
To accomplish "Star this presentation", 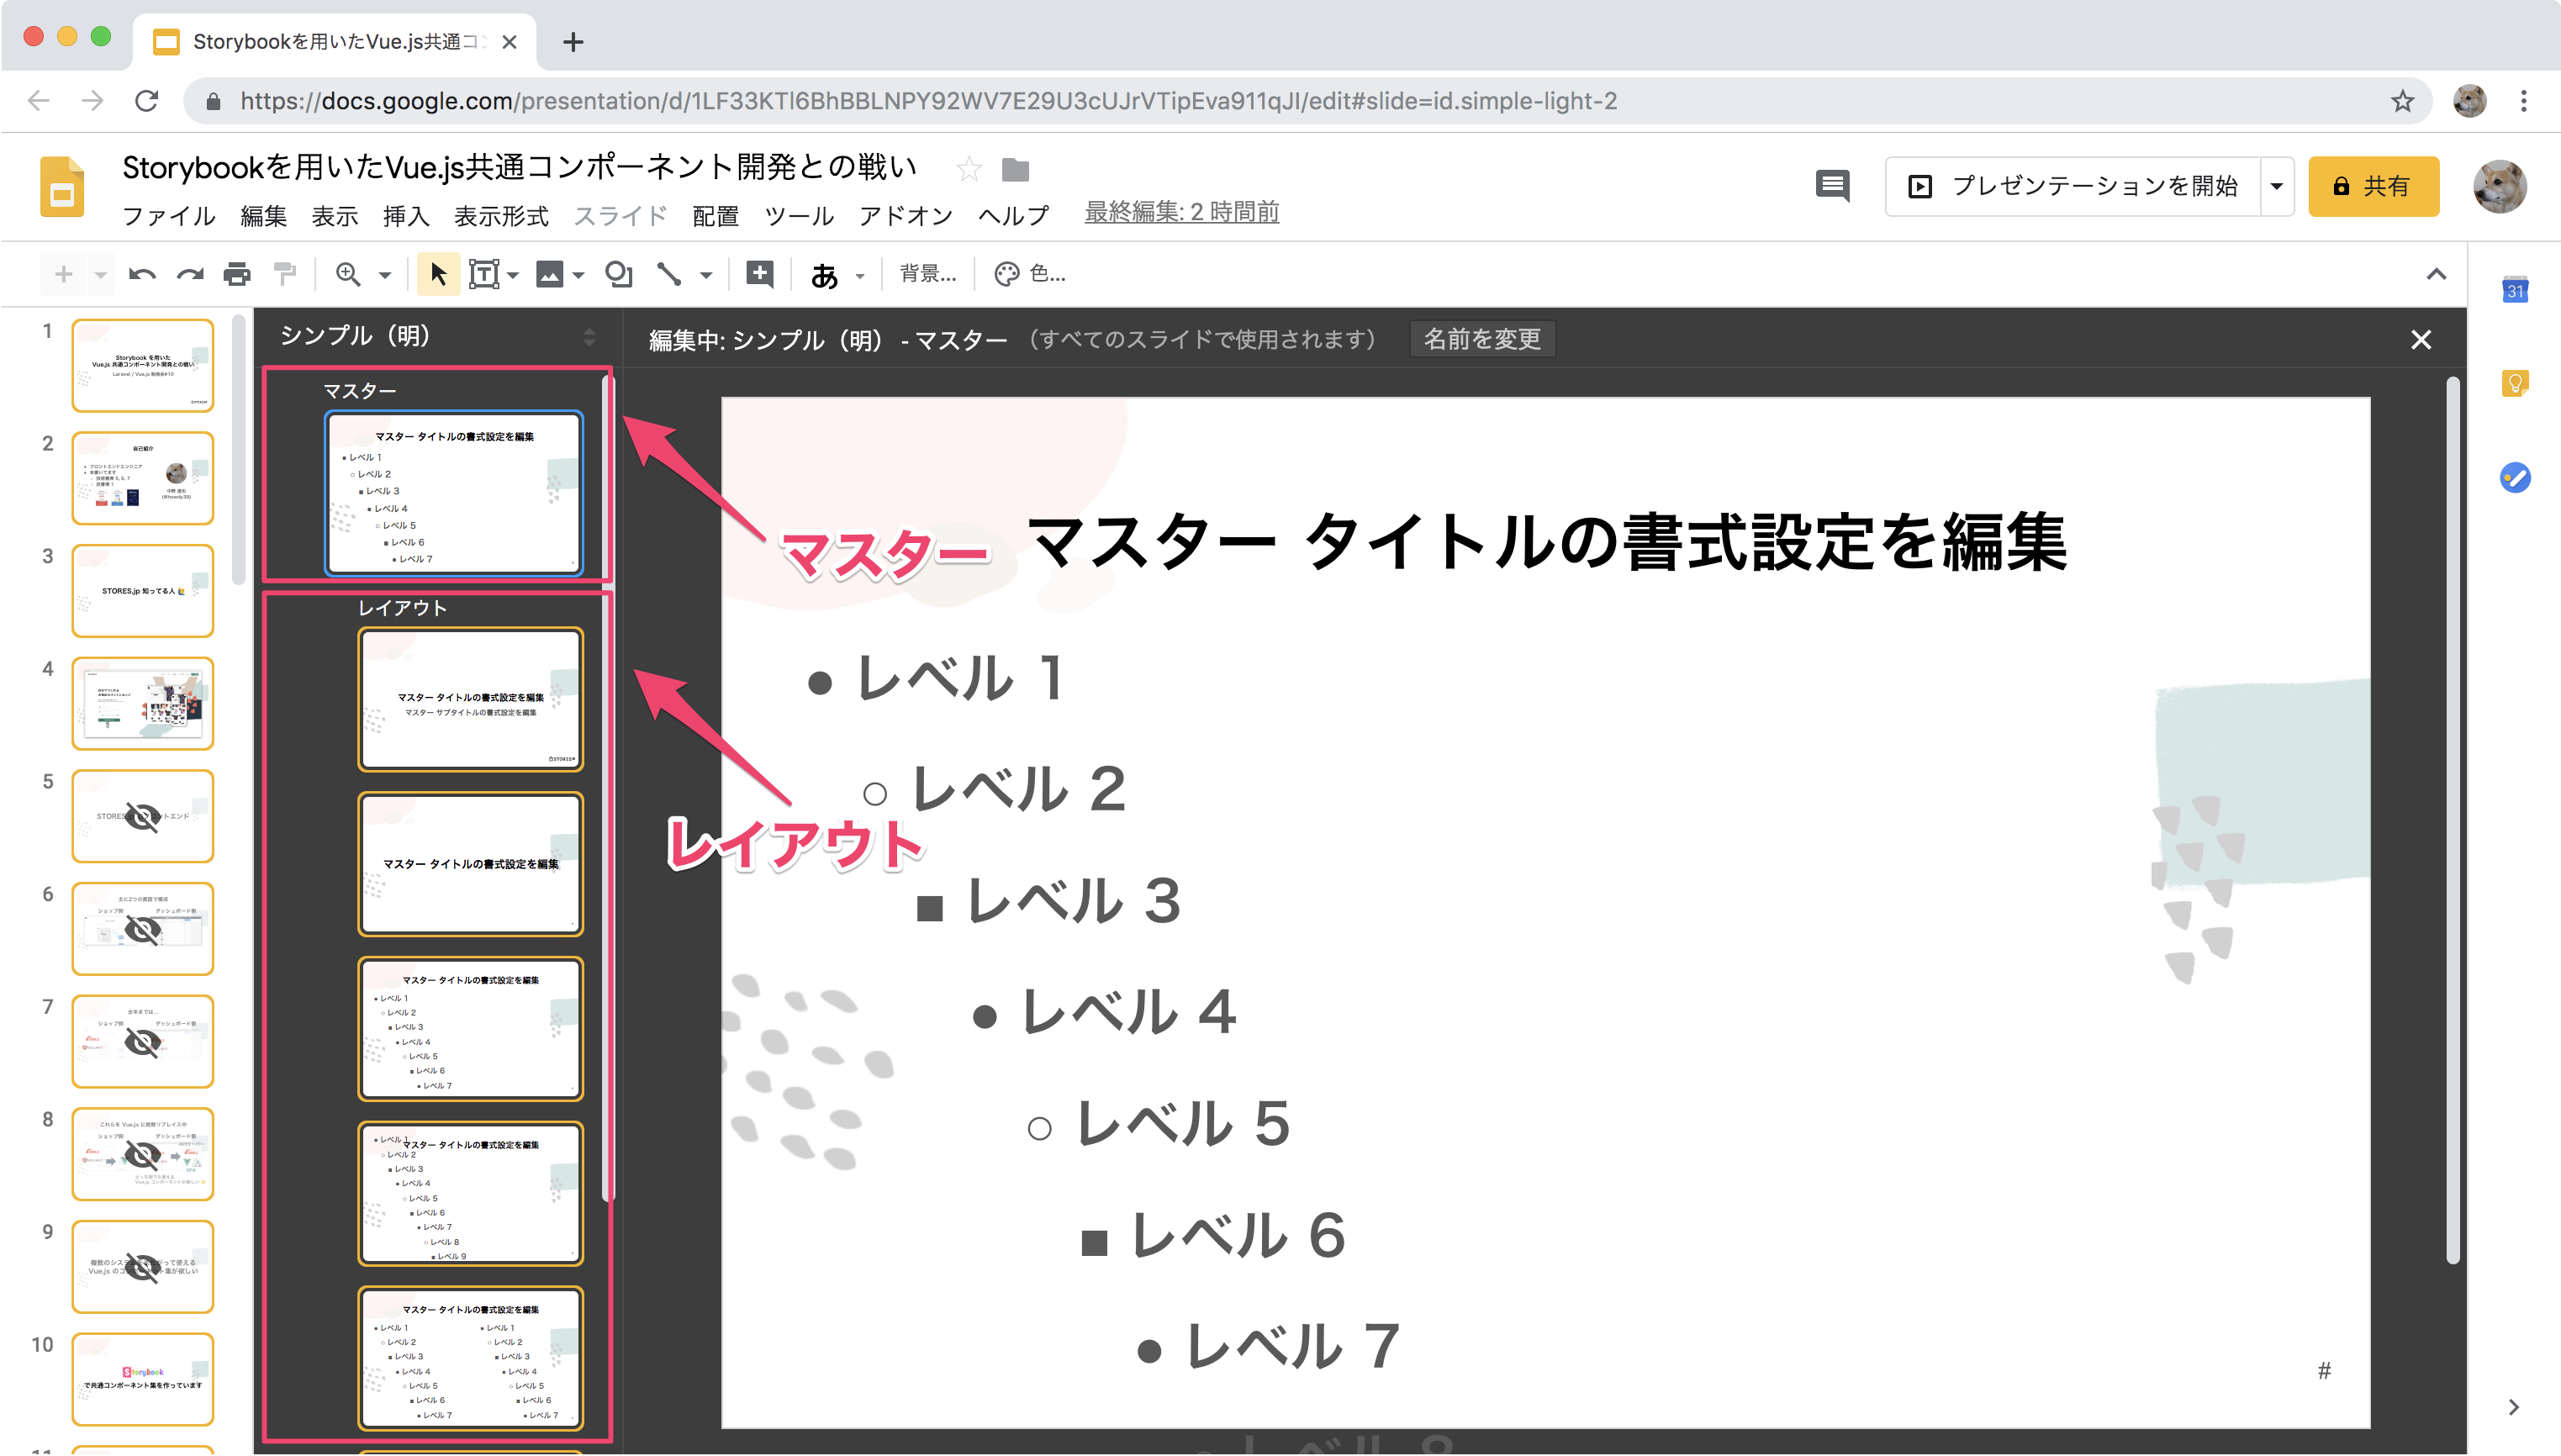I will [x=968, y=169].
